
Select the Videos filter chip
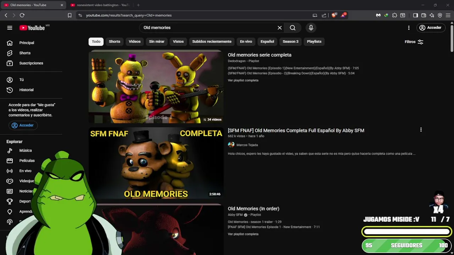coord(134,41)
